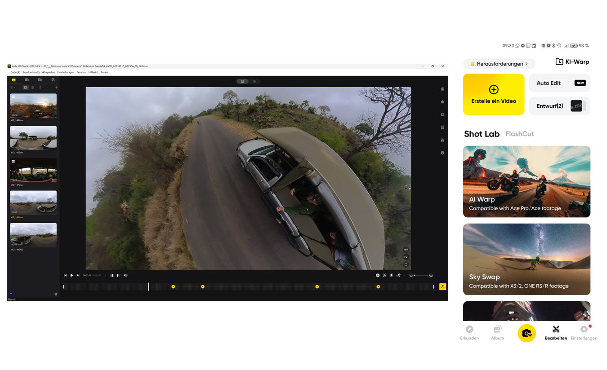
Task: Open Entwurf(2) drafts
Action: coord(560,106)
